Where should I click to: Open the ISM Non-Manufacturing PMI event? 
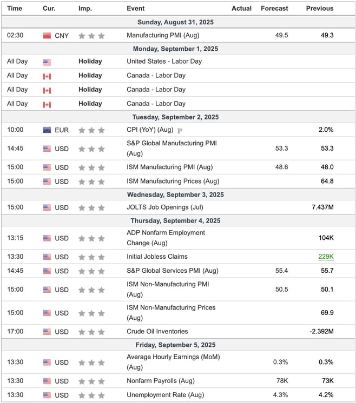click(x=168, y=289)
